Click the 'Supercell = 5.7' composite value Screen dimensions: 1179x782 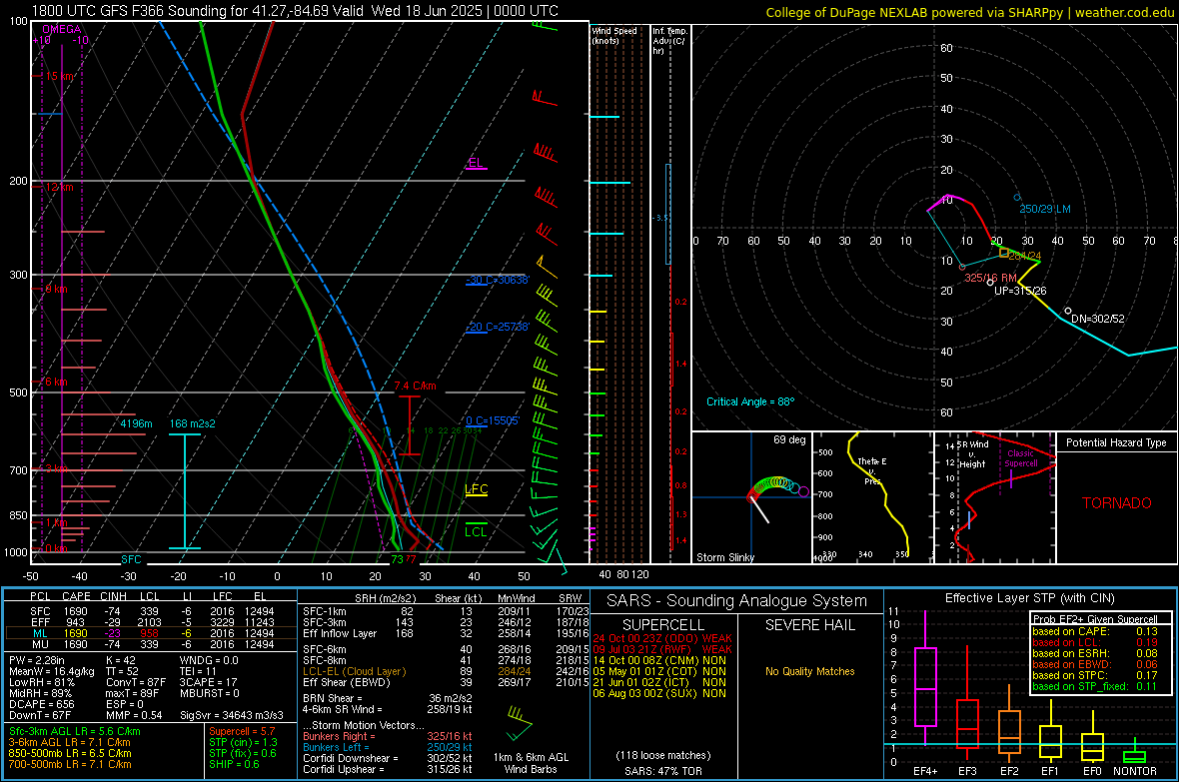pos(242,731)
